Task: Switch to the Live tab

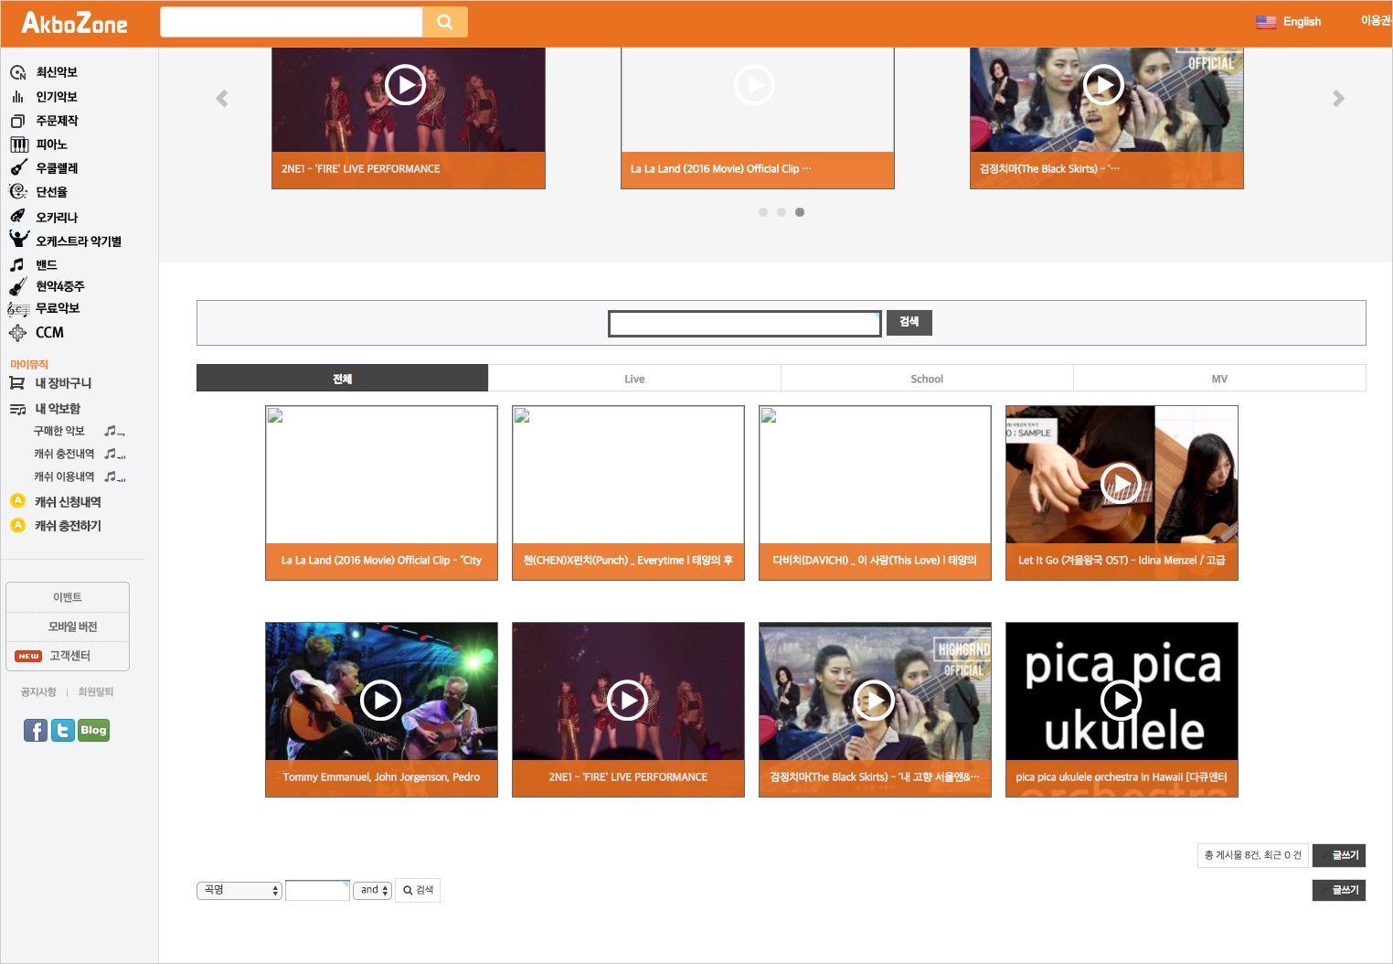Action: (634, 379)
